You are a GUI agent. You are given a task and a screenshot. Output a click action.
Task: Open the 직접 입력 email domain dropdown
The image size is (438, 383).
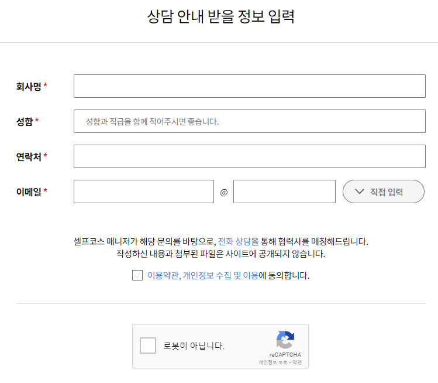(383, 191)
